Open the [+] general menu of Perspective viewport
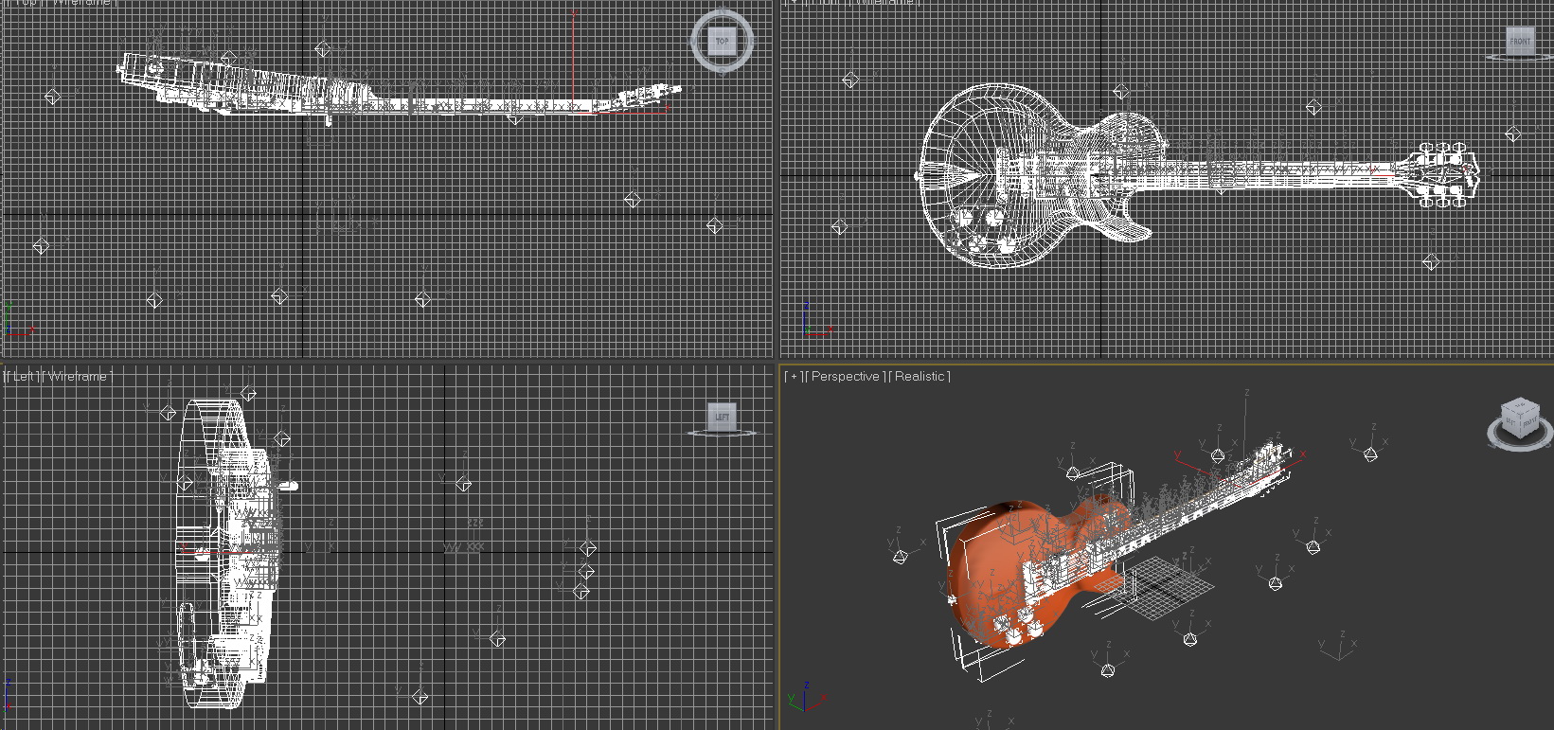The width and height of the screenshot is (1554, 730). 793,376
